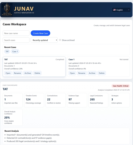The width and height of the screenshot is (133, 145).
Task: Select the Legal Conclusions stat card
Action: point(98,100)
